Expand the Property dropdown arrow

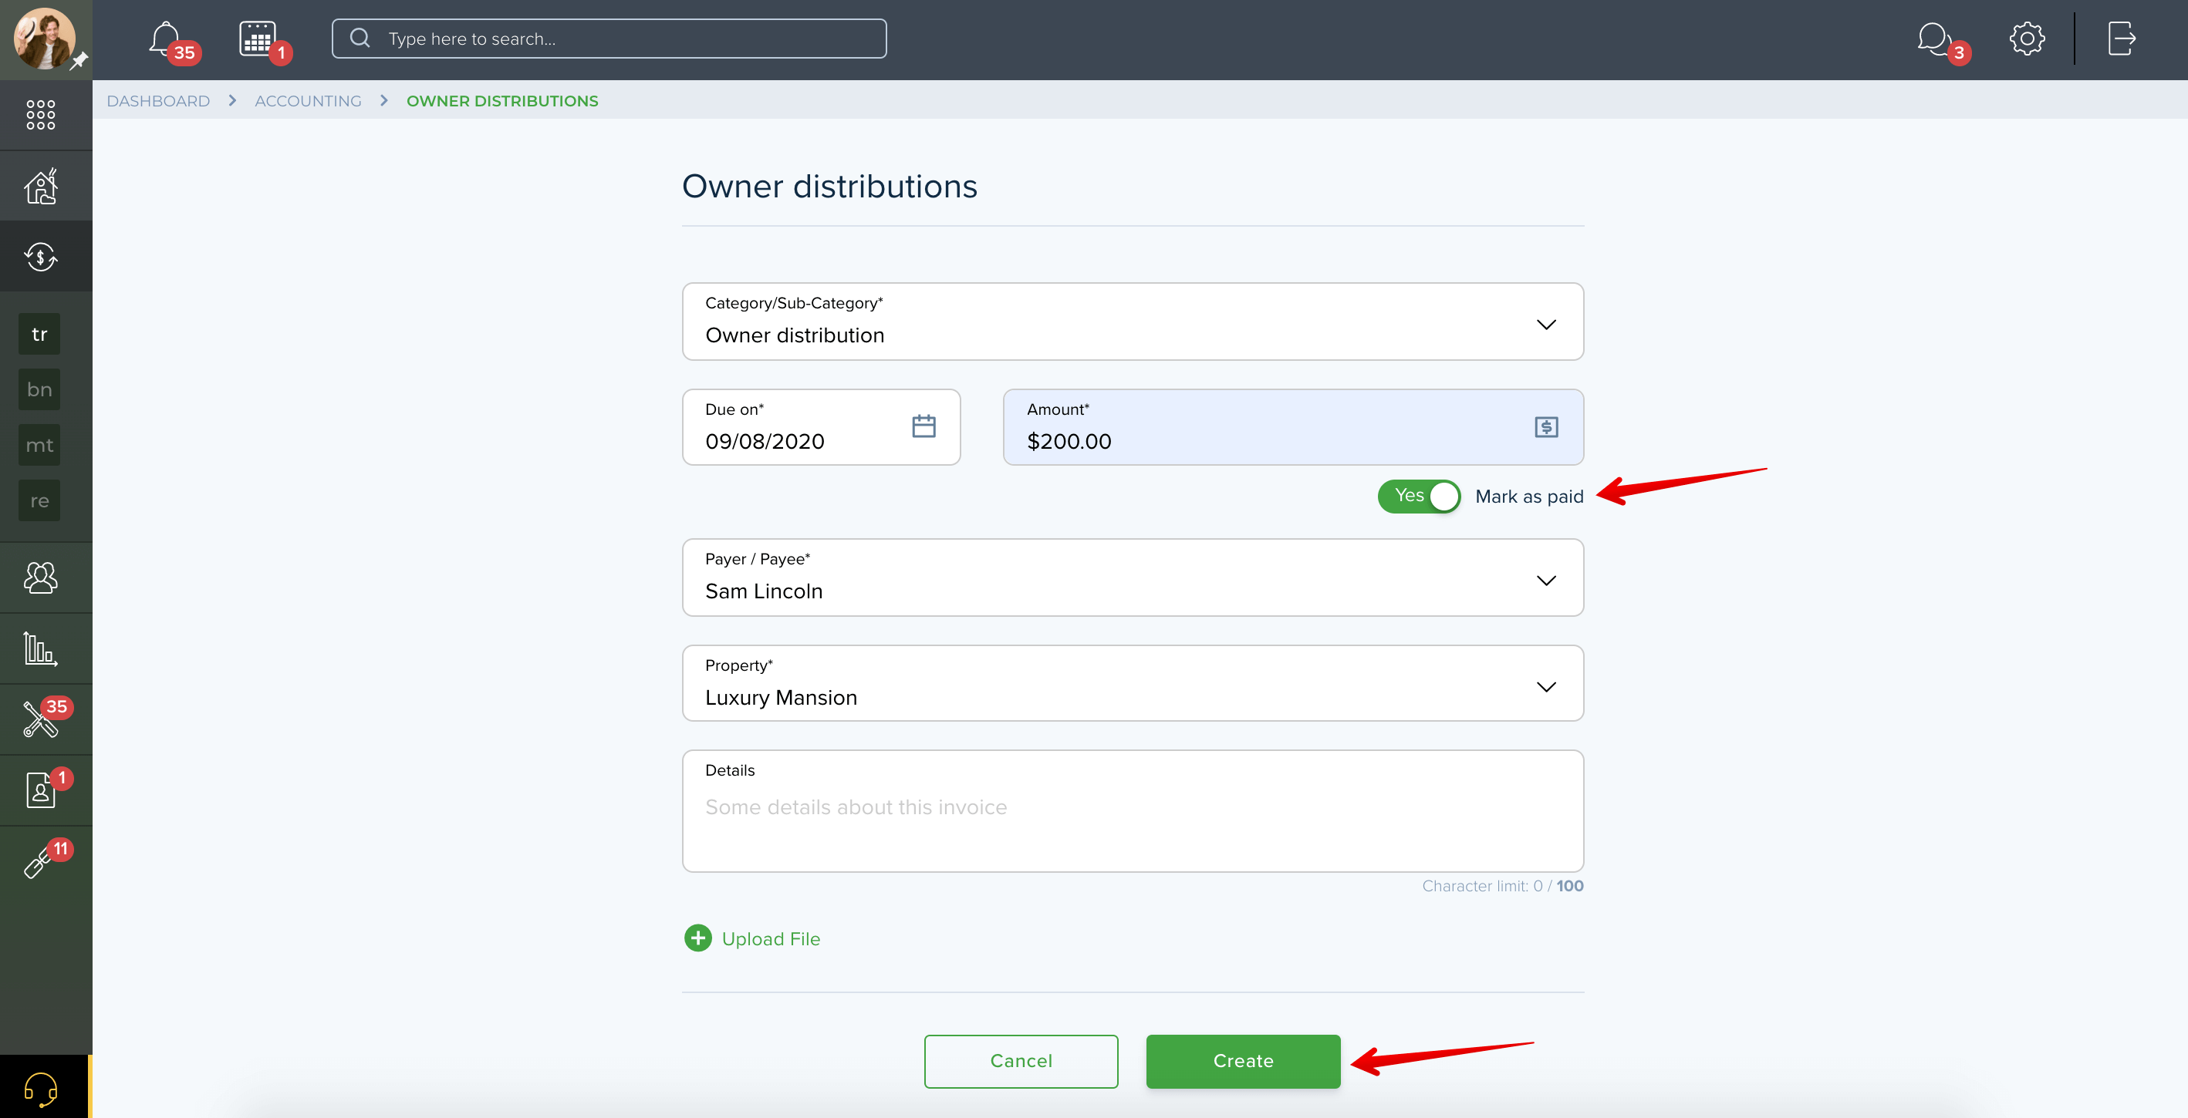tap(1546, 687)
